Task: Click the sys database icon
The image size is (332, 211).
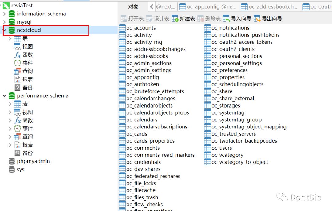Action: point(12,169)
